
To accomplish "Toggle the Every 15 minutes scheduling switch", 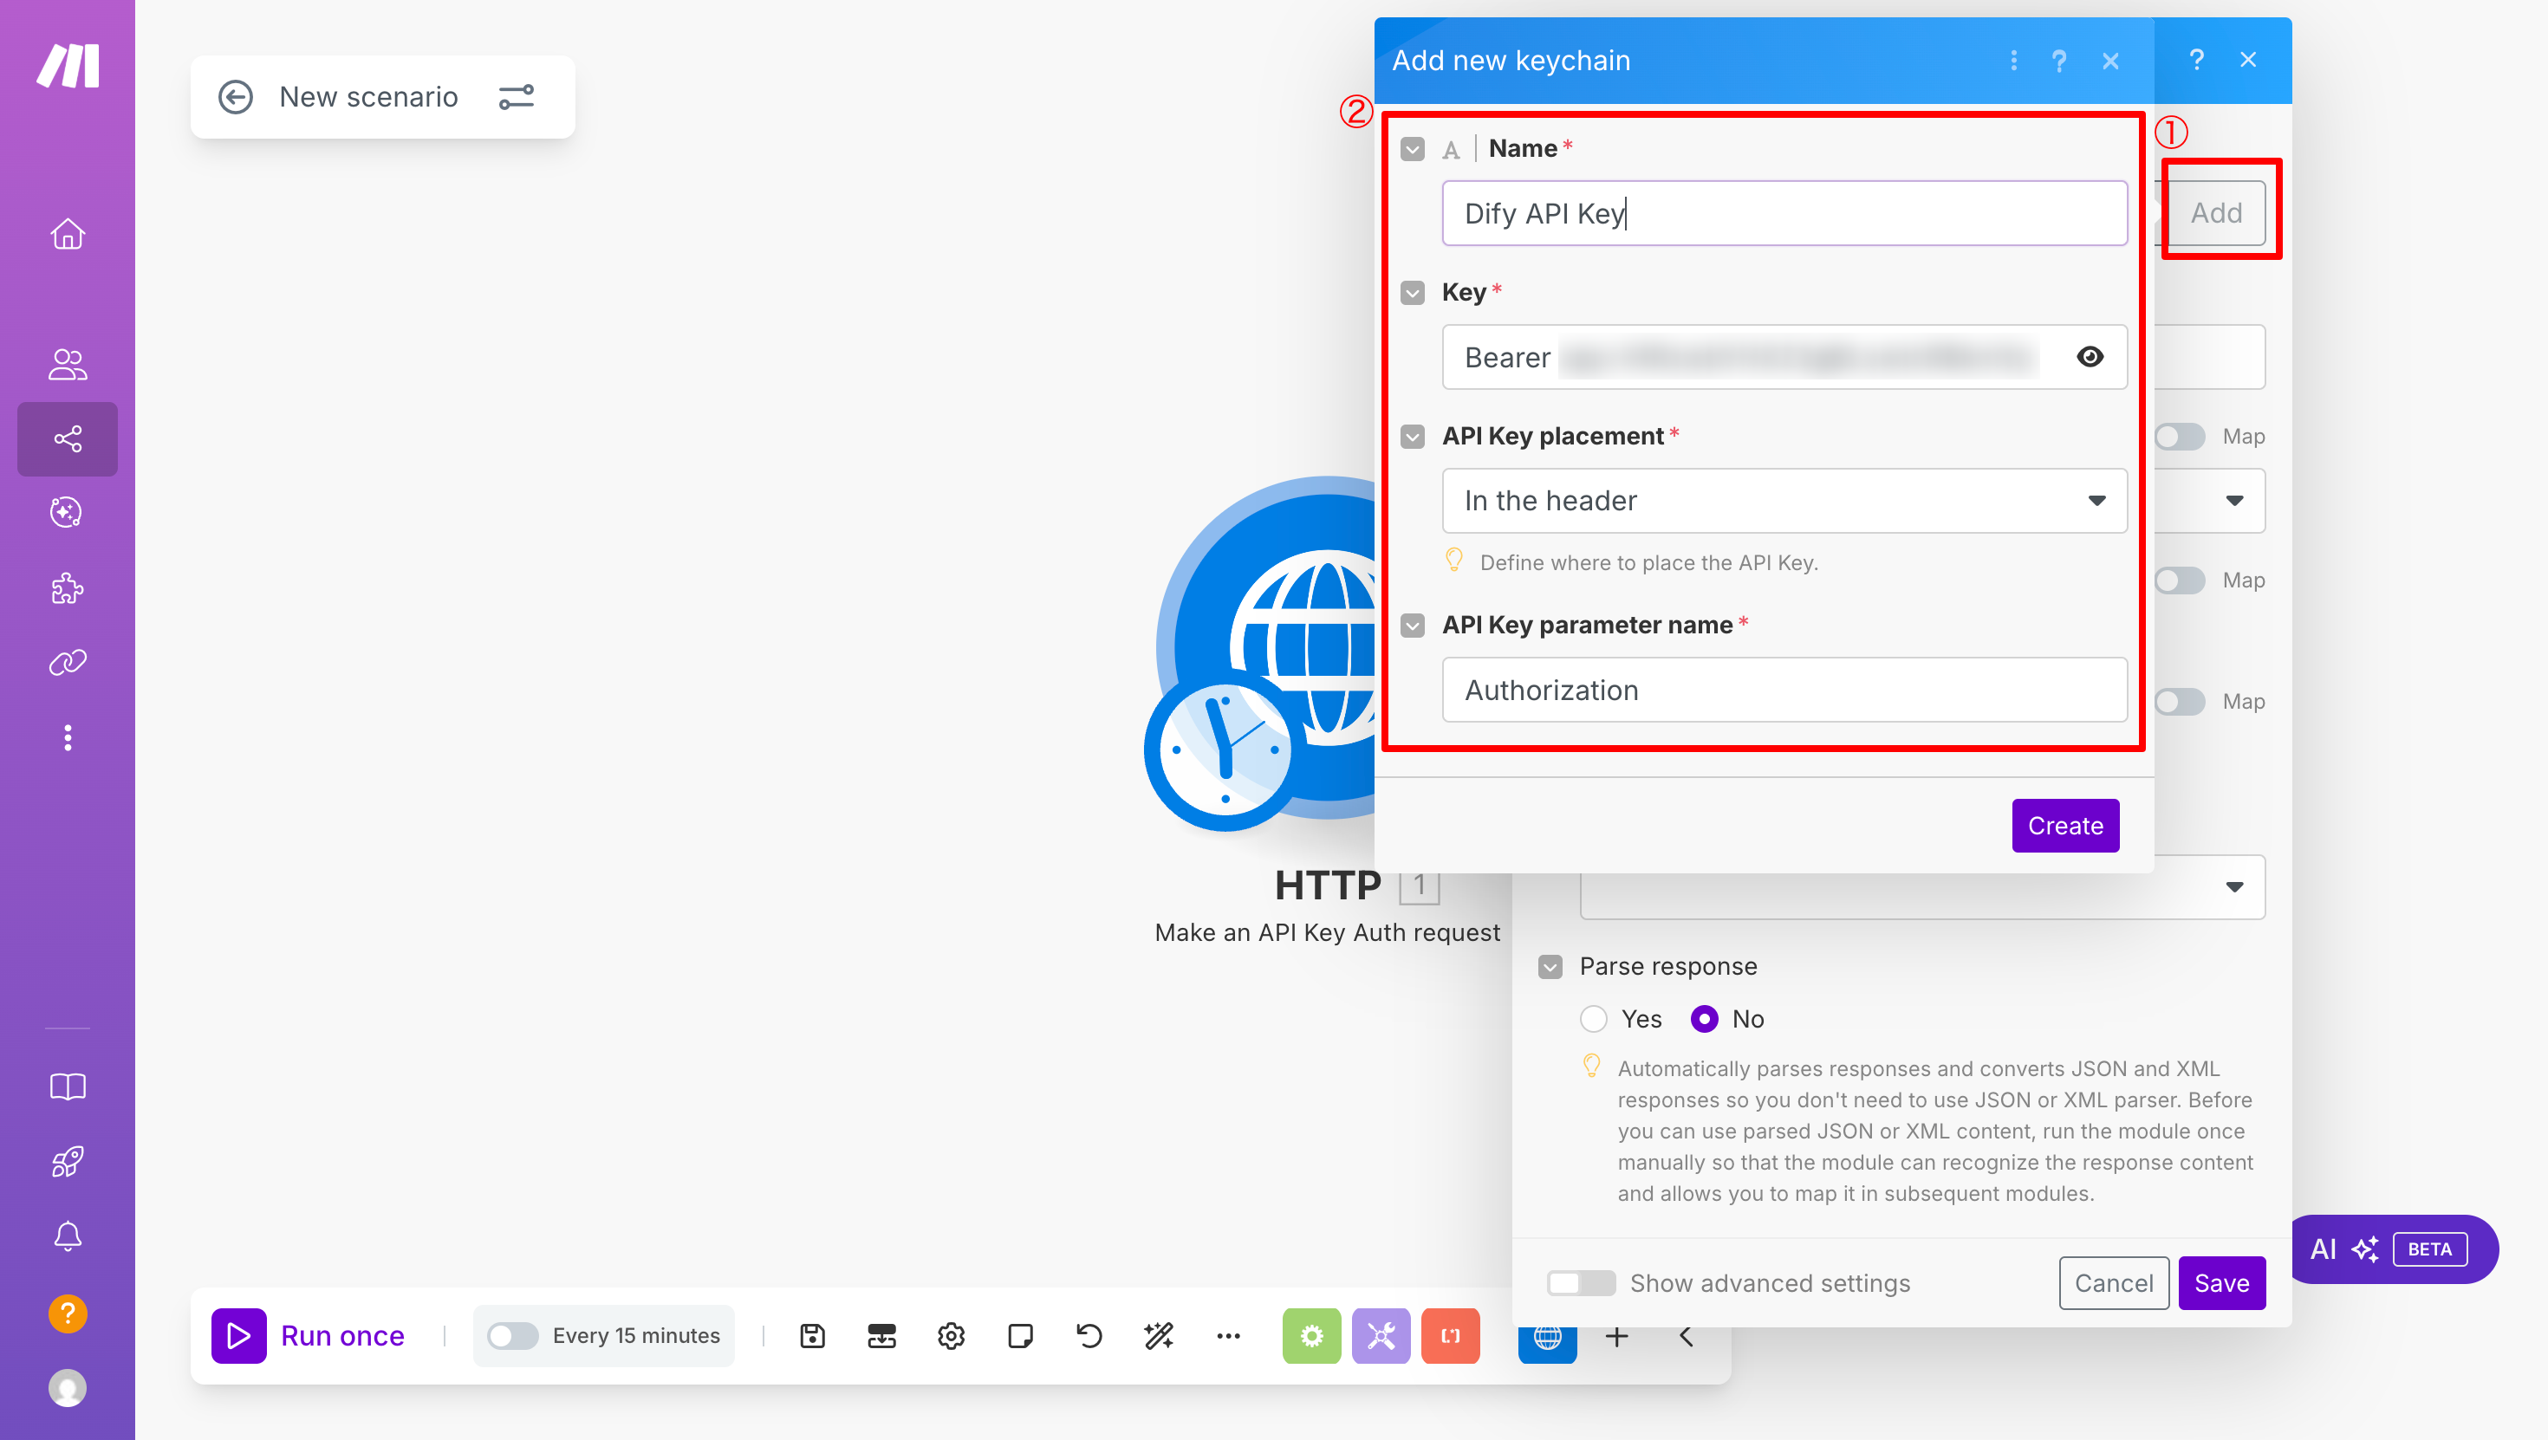I will [512, 1336].
